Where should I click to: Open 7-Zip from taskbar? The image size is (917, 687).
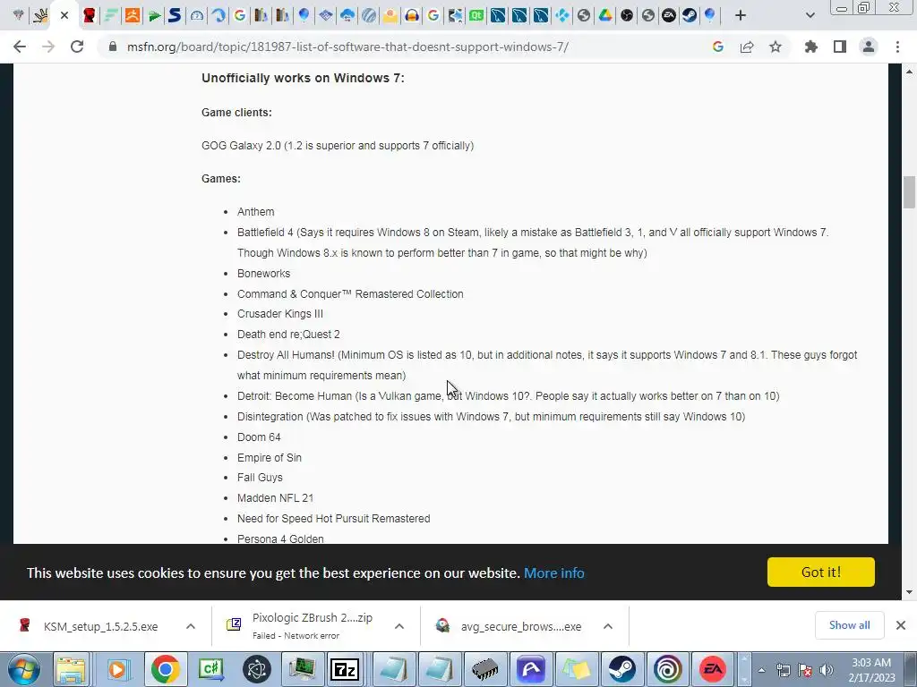coord(345,669)
